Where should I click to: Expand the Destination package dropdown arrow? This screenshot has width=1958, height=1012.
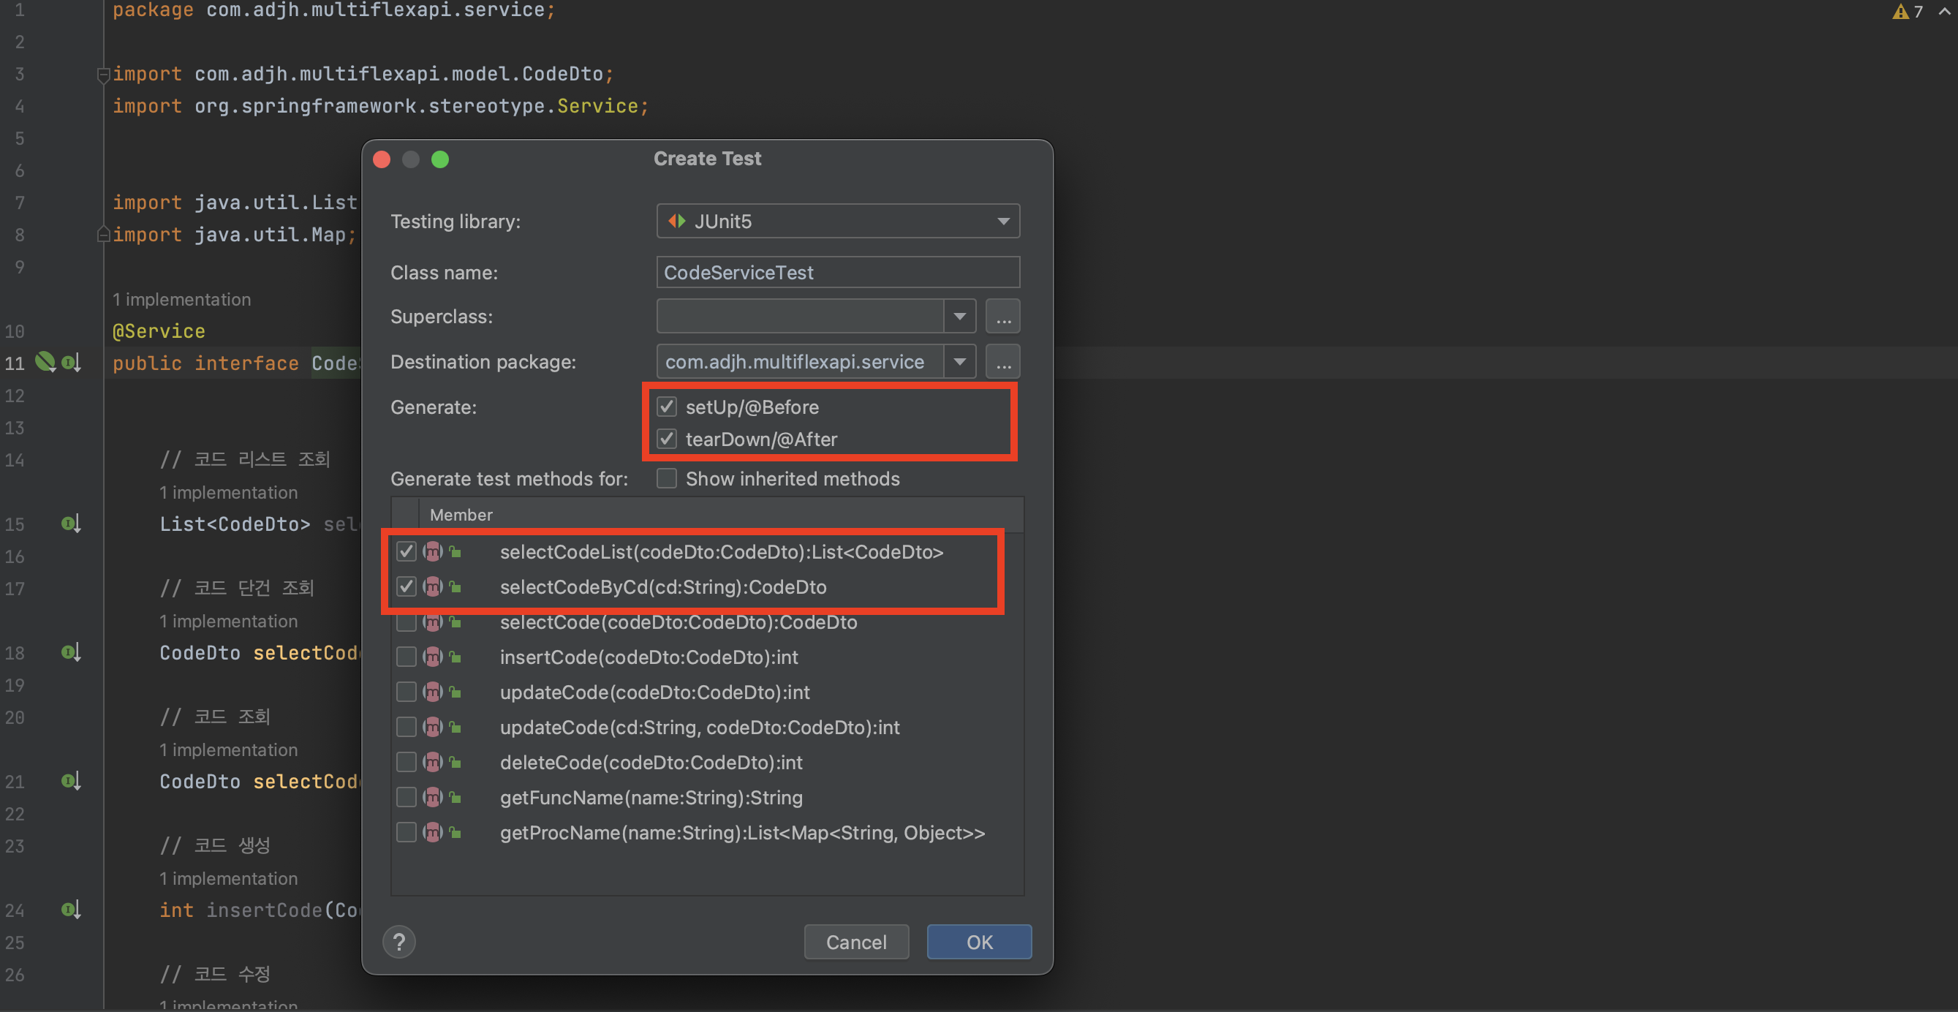pos(959,362)
